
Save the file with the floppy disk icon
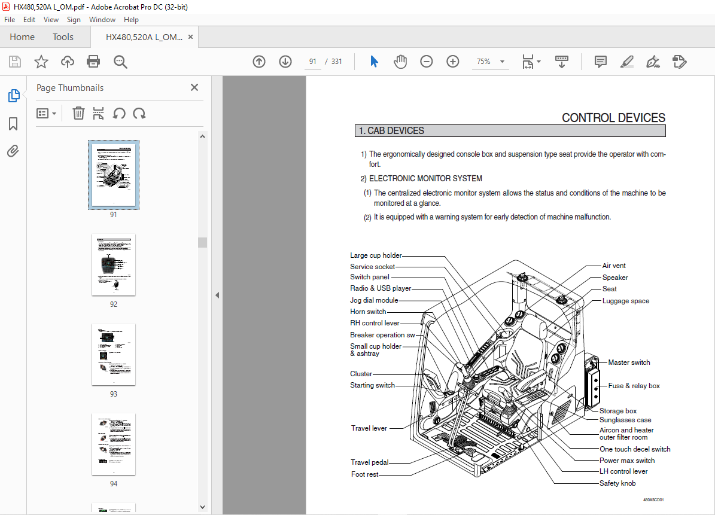point(15,62)
